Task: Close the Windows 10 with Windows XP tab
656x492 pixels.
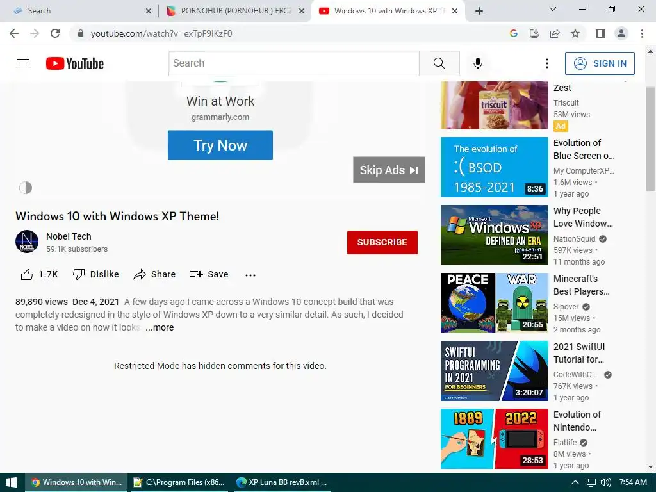Action: click(455, 11)
